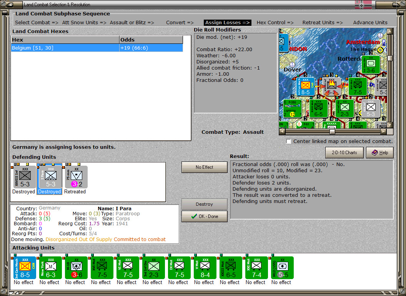Select the VI Mot 7-5 attacking unit

coord(128,268)
